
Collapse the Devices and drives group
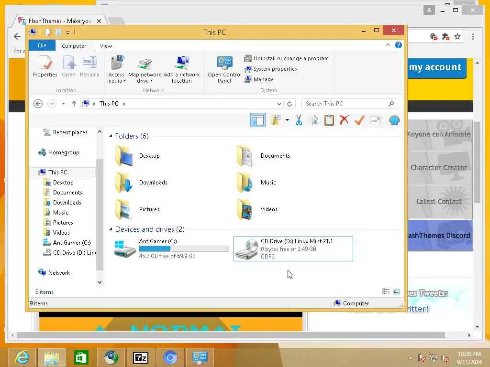pos(111,229)
